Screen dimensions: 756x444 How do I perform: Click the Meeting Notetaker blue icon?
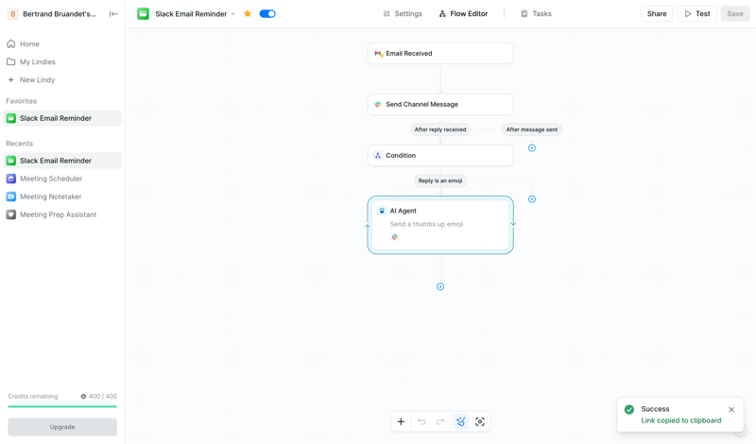(x=10, y=196)
